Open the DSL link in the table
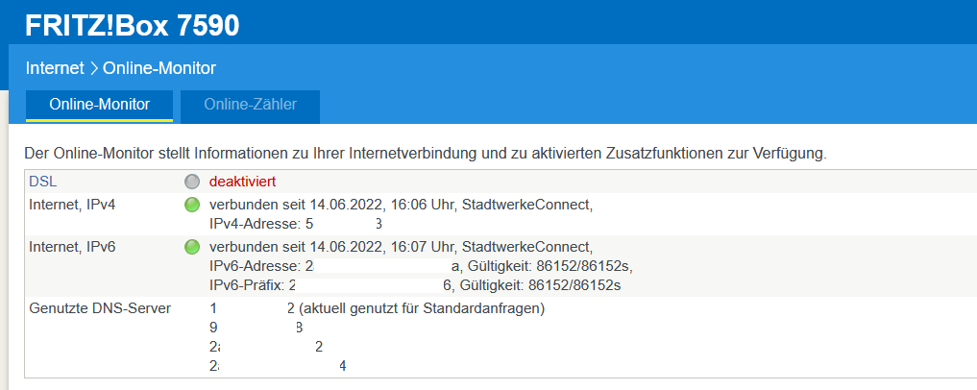This screenshot has height=390, width=977. 40,182
